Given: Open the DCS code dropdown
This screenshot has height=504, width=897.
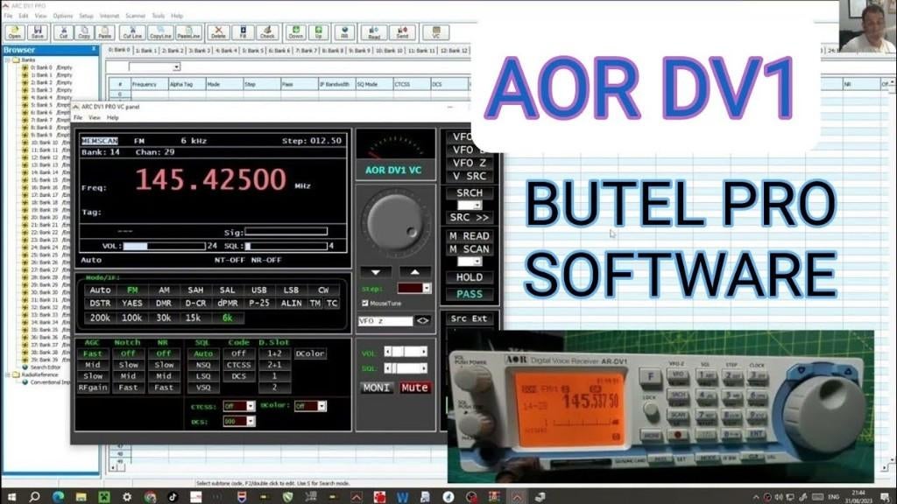Looking at the screenshot, I should [x=250, y=421].
